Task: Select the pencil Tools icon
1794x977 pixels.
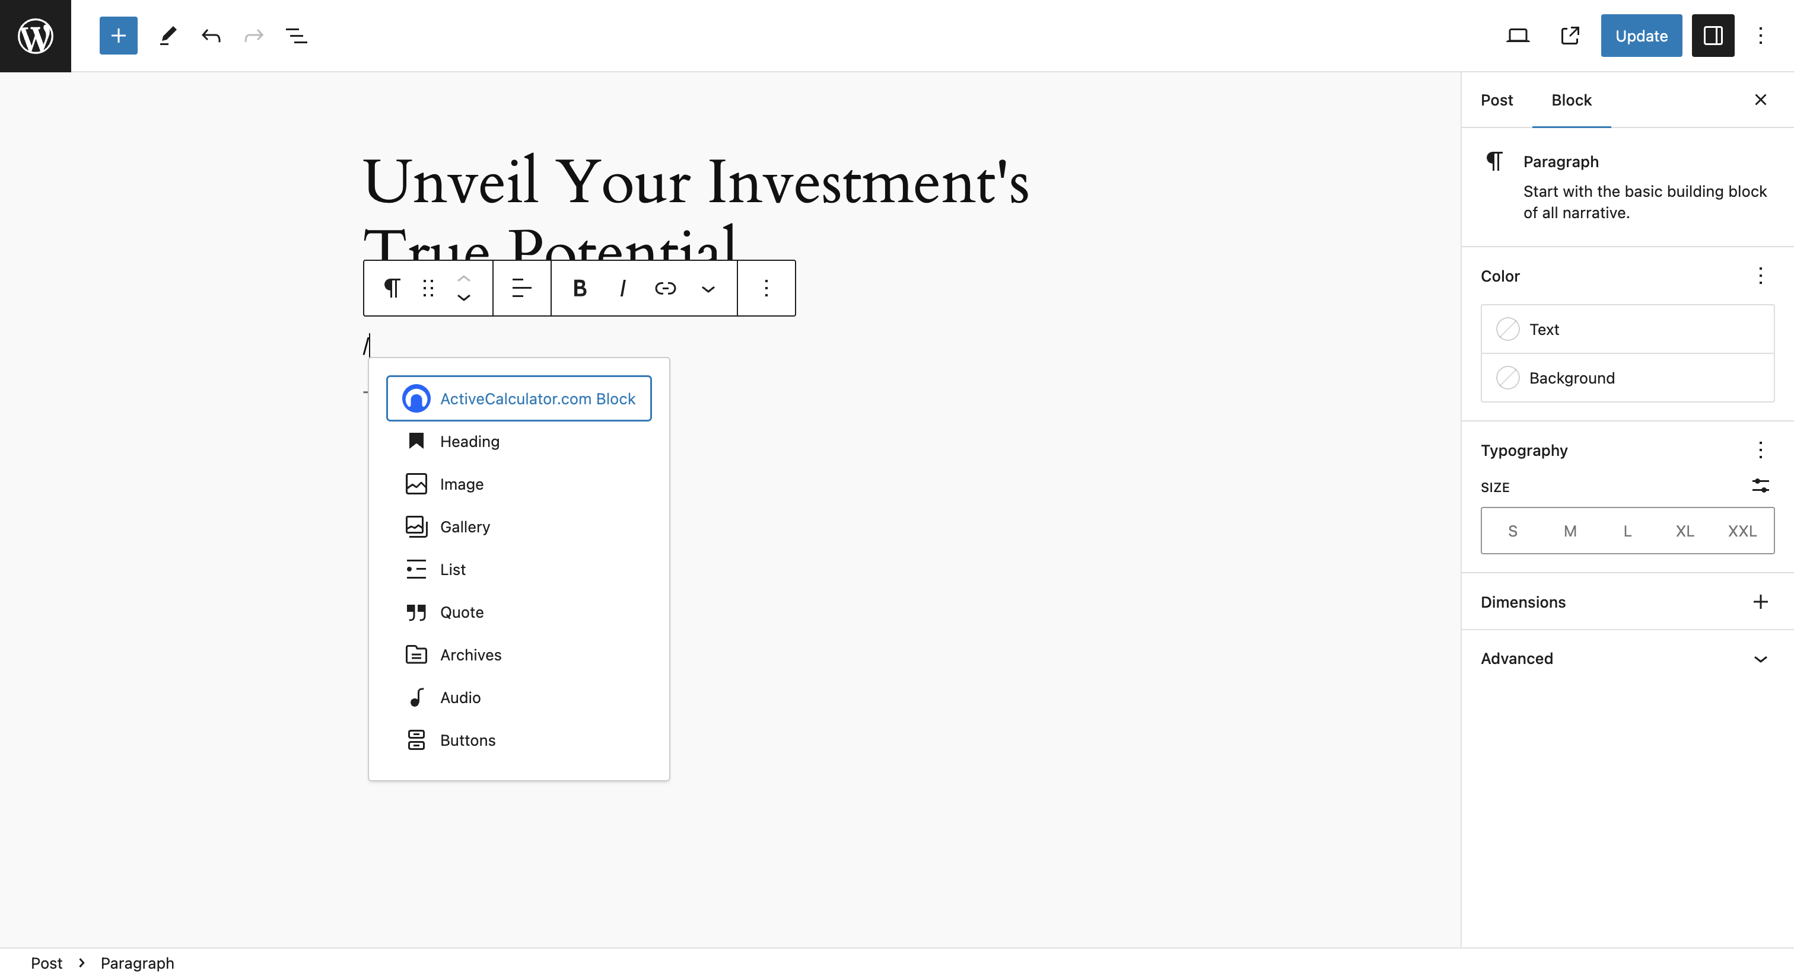Action: click(x=168, y=36)
